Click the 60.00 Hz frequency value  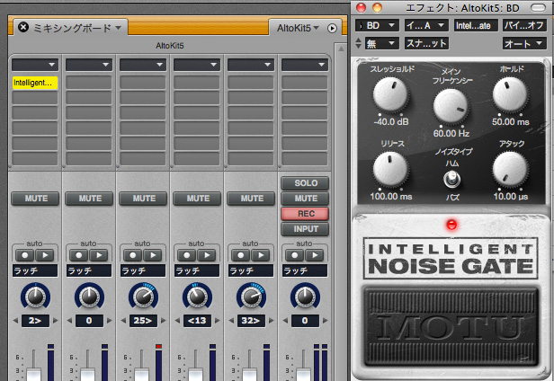click(451, 134)
